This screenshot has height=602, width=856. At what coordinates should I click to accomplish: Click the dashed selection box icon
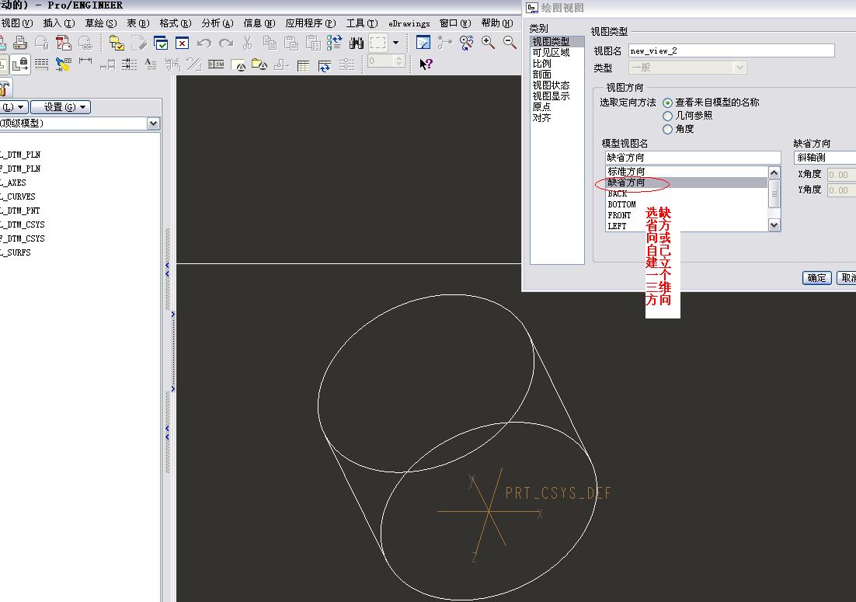[378, 43]
